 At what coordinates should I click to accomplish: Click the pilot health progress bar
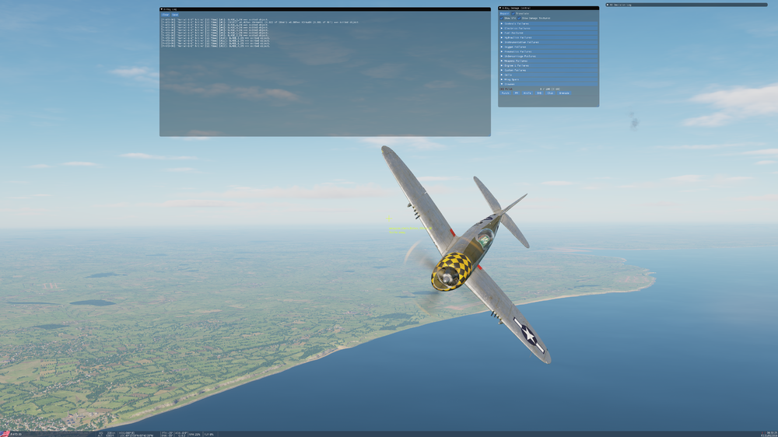(550, 89)
